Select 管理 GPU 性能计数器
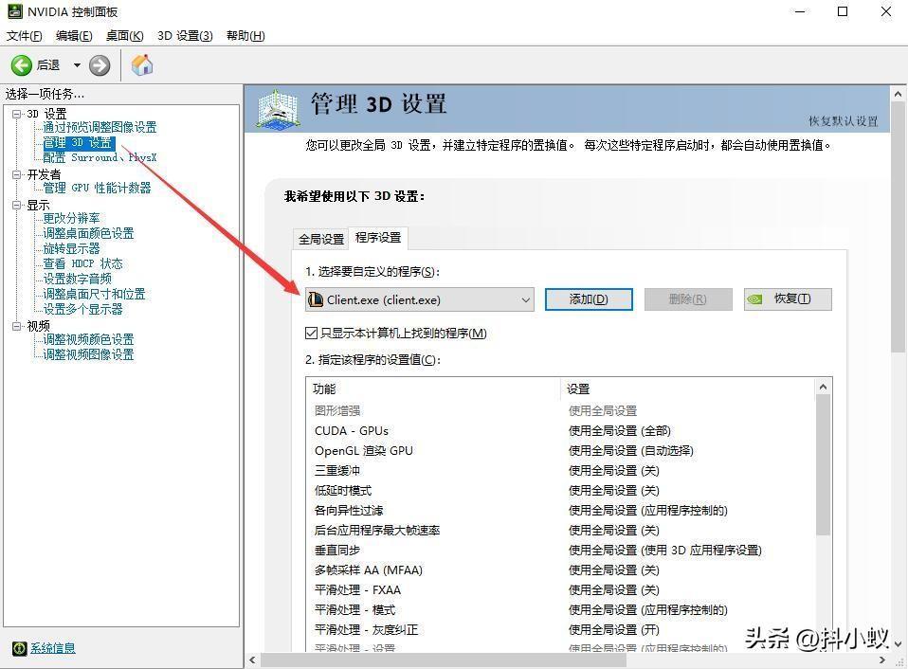 (x=97, y=188)
